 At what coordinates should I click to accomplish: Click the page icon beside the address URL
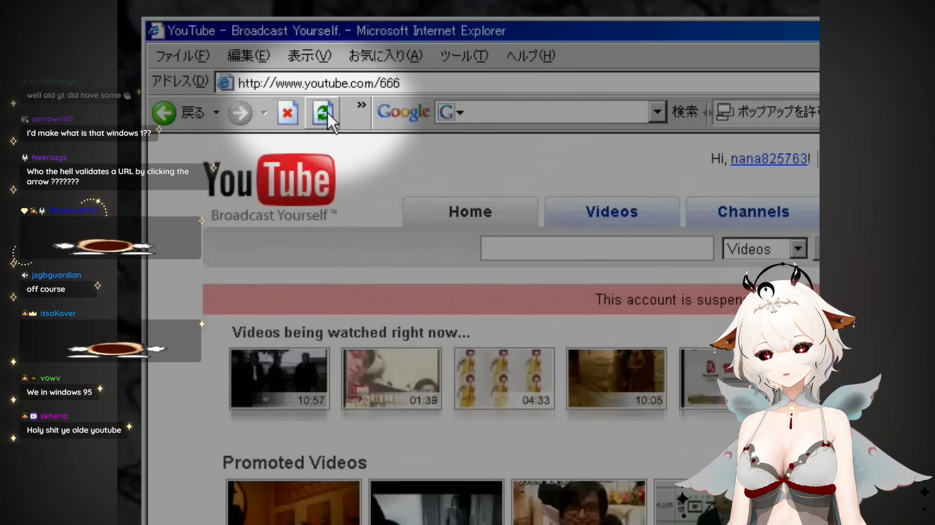point(225,83)
